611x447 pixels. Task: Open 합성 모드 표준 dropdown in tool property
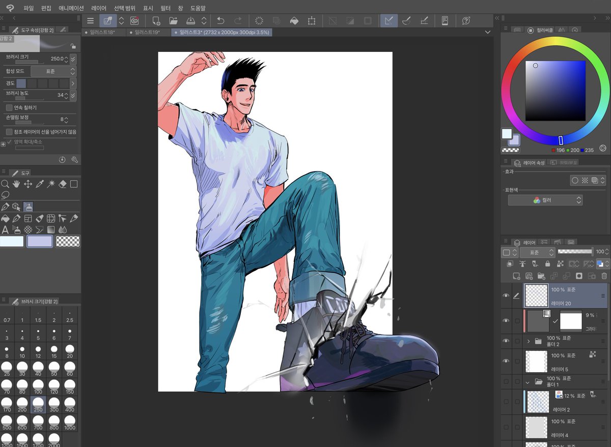[53, 71]
